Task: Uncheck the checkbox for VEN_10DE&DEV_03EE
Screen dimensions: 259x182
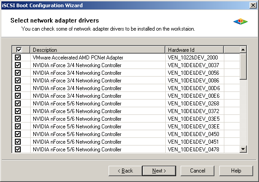Action: tap(18, 126)
